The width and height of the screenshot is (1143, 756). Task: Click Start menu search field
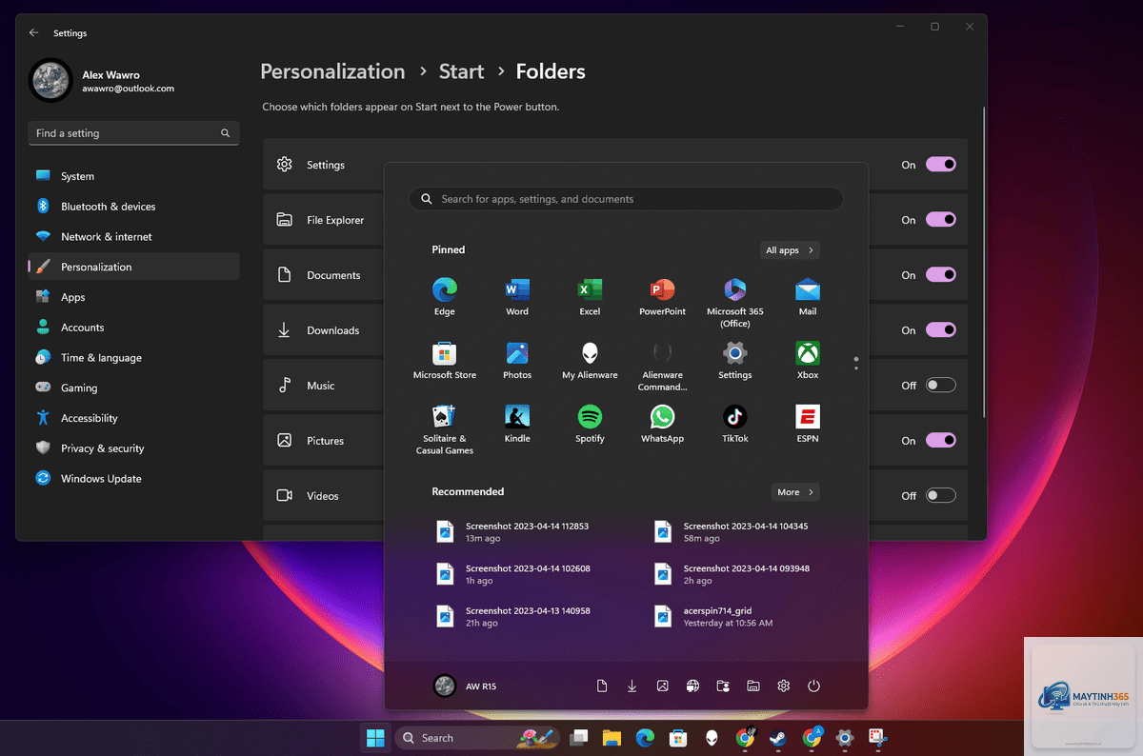coord(626,199)
